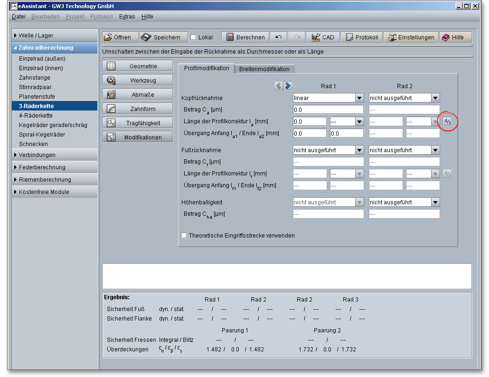489x377 pixels.
Task: Check Theoretische Eingriffsstrecke verwenden
Action: point(184,235)
